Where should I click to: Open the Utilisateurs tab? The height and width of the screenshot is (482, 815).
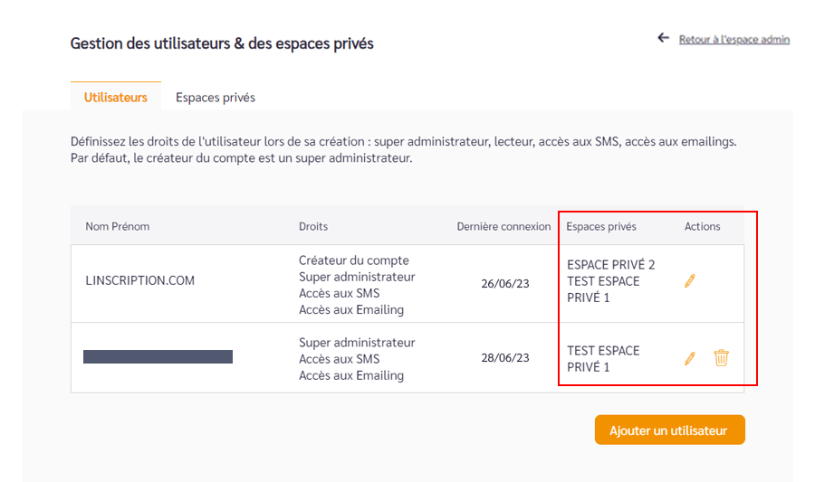(x=115, y=97)
